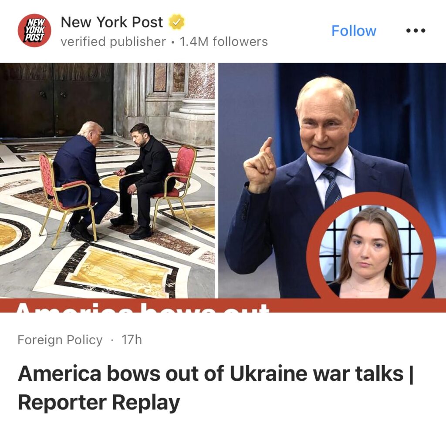Viewport: 446px width, 430px height.
Task: Select the "verified publisher" label
Action: [113, 41]
